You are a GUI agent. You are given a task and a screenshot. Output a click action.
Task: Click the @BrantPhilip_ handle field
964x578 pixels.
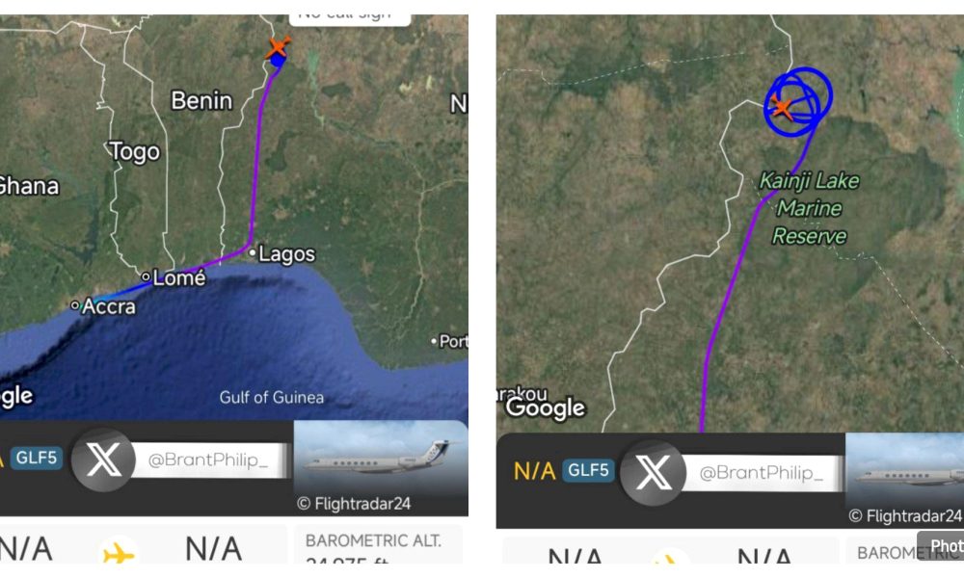[214, 459]
